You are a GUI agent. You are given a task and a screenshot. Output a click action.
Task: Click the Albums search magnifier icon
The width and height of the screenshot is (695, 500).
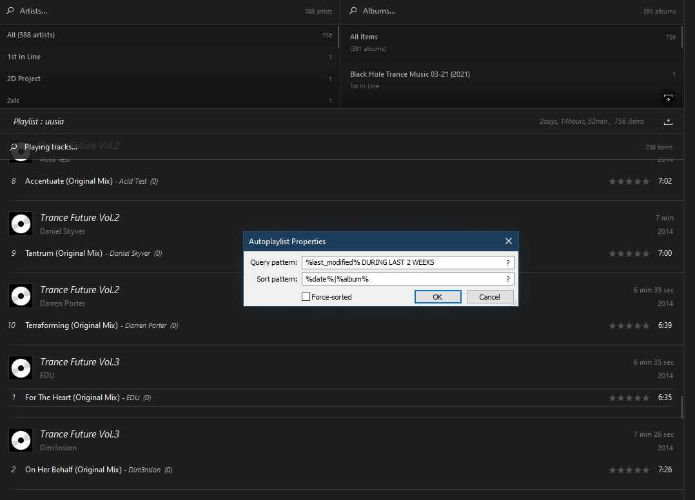click(x=353, y=10)
